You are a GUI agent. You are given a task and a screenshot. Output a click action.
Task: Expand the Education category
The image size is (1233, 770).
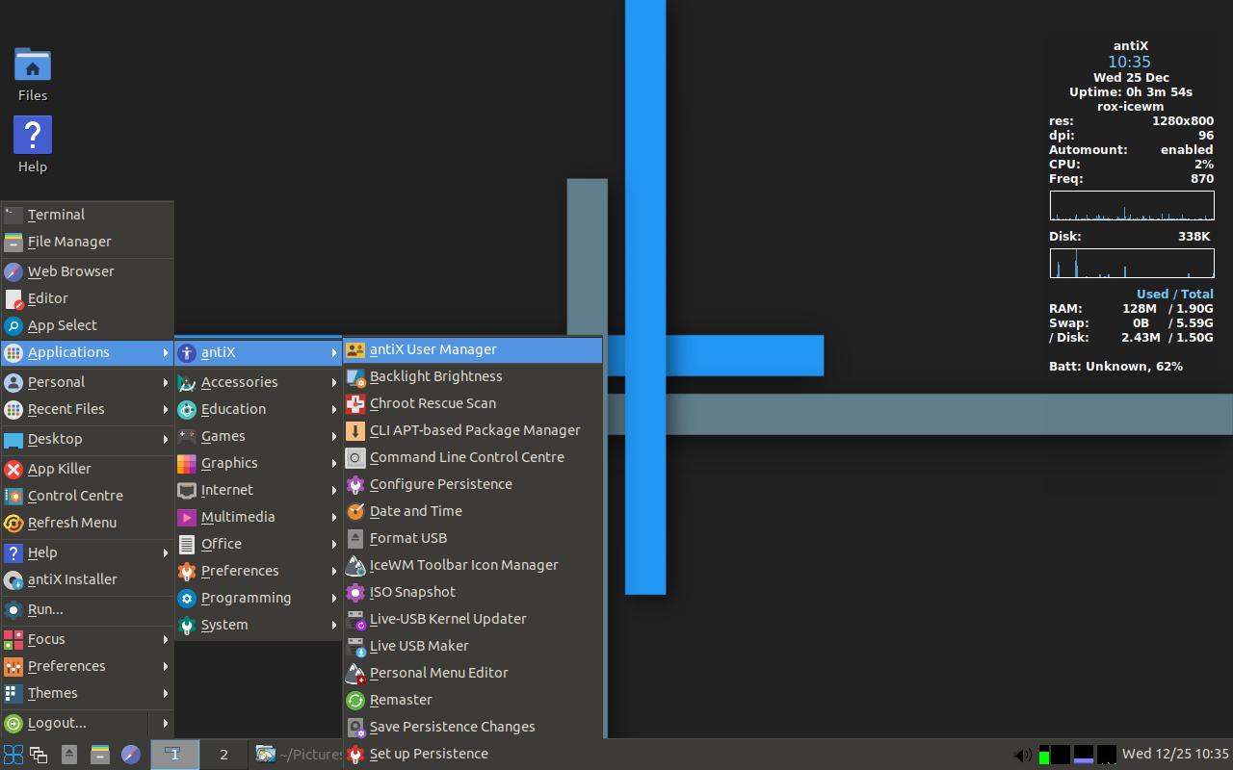click(258, 409)
